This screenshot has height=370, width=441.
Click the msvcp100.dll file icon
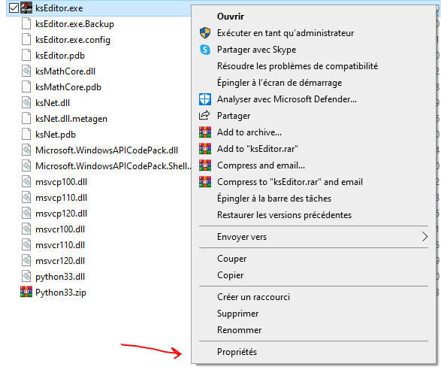tap(26, 181)
